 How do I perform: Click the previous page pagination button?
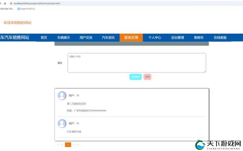click(60, 145)
